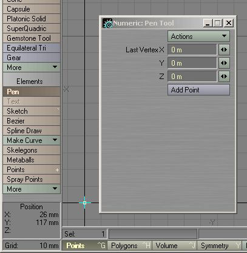Open the More dropdown below Spray Points
Screen dimensions: 247x253
pyautogui.click(x=32, y=189)
